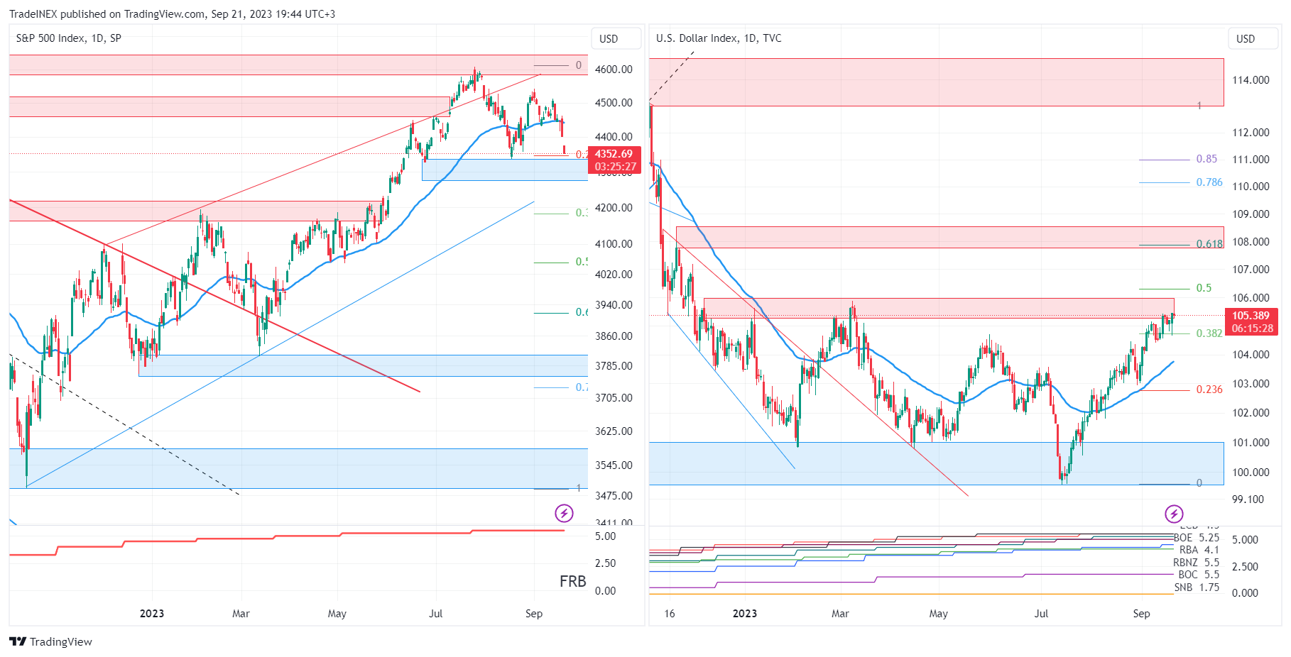The width and height of the screenshot is (1291, 657).
Task: Click the 3940.00 price axis value
Action: tap(614, 305)
